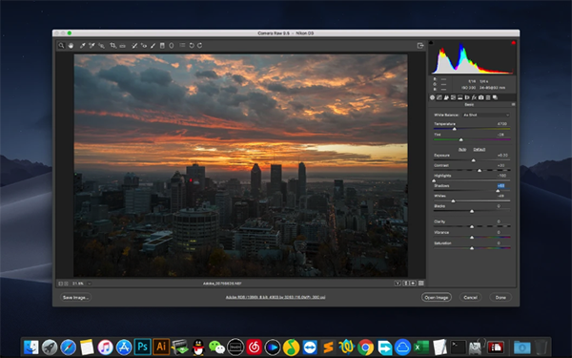The width and height of the screenshot is (572, 358).
Task: Click the Done button
Action: 500,297
